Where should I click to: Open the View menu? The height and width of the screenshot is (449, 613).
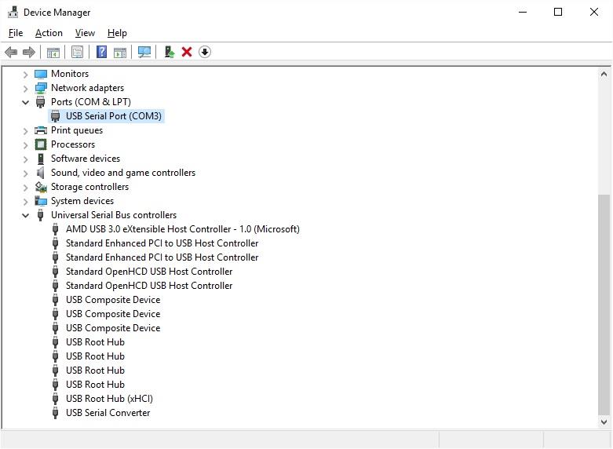[x=85, y=33]
